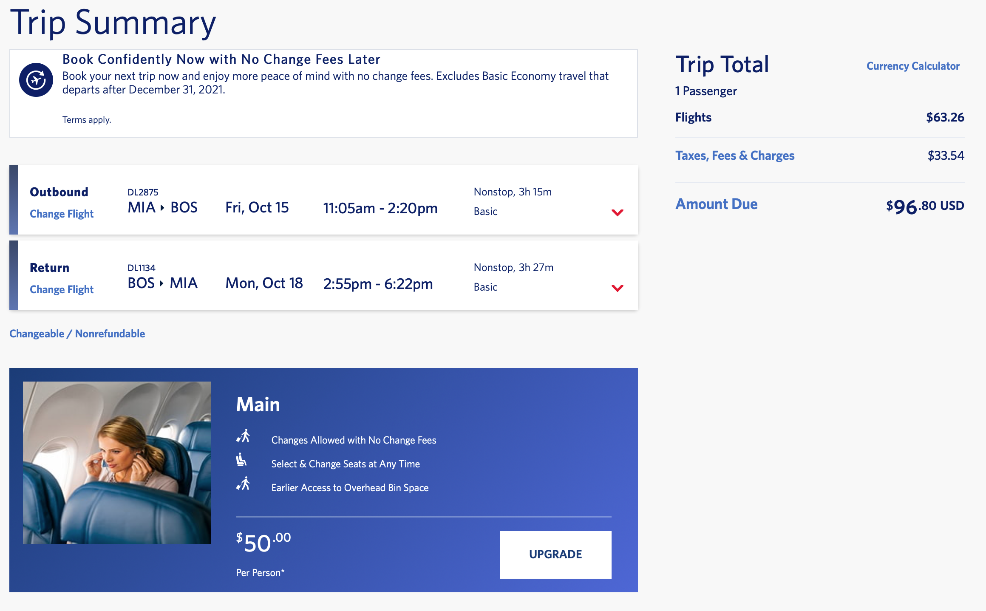The width and height of the screenshot is (986, 611).
Task: Click return flight number DL1134
Action: (142, 268)
